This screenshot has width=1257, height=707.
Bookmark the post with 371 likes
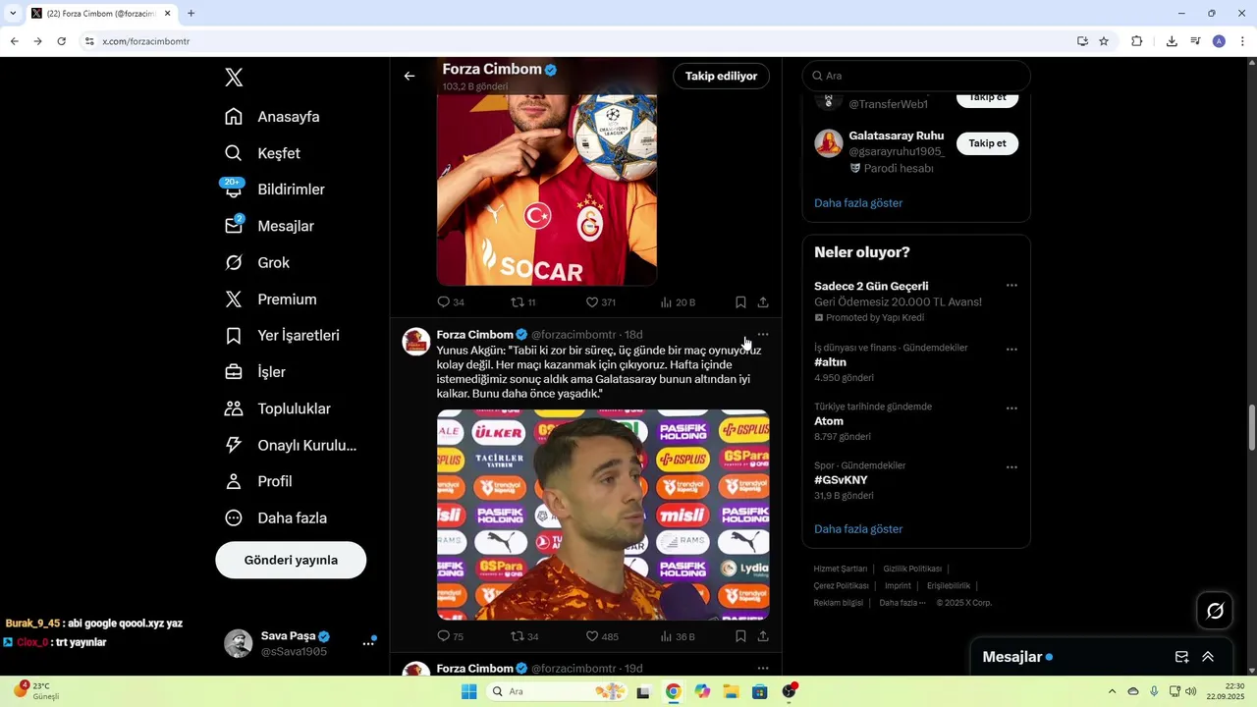(x=740, y=302)
